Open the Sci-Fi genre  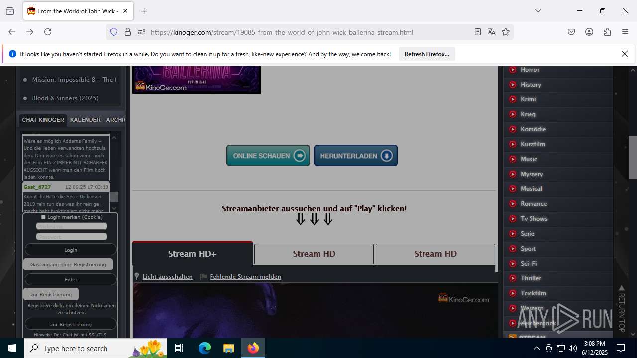click(529, 264)
